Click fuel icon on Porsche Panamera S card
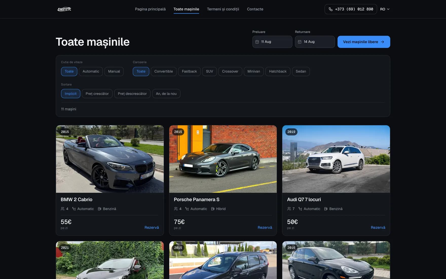 click(x=213, y=209)
